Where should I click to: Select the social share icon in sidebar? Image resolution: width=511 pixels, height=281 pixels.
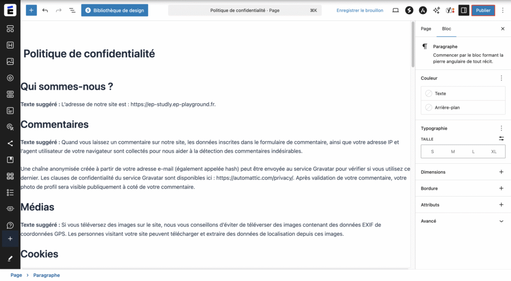click(10, 143)
